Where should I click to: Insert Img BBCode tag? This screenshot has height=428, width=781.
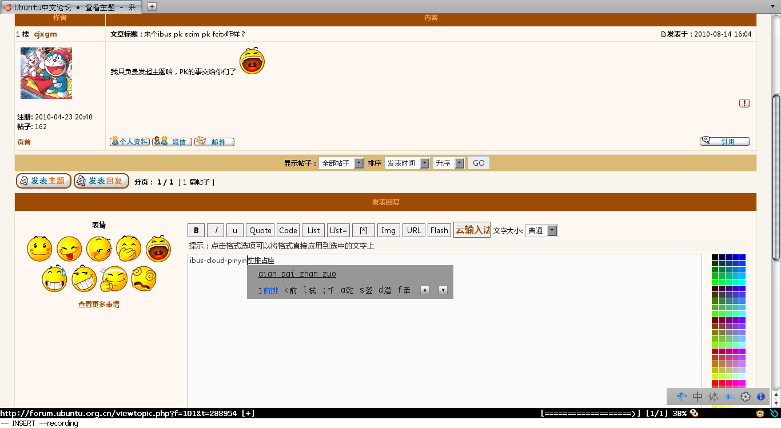[389, 230]
